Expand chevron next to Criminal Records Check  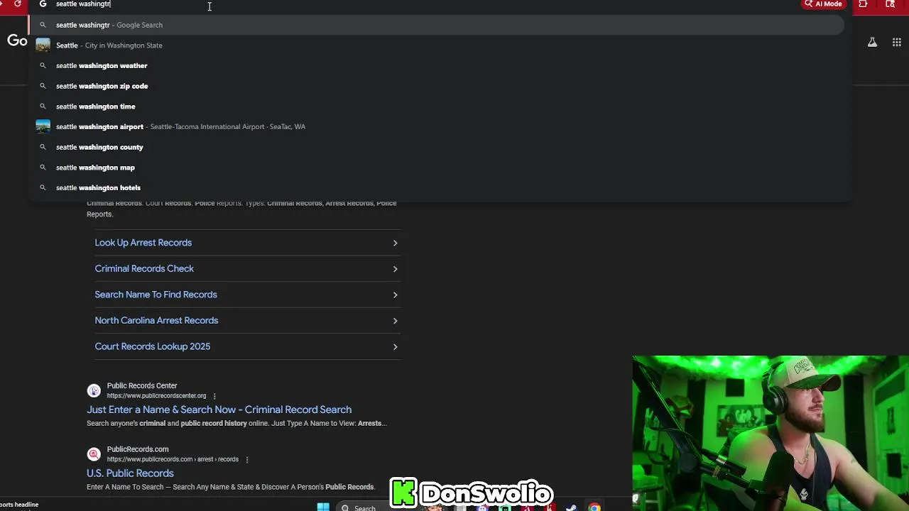pyautogui.click(x=395, y=269)
